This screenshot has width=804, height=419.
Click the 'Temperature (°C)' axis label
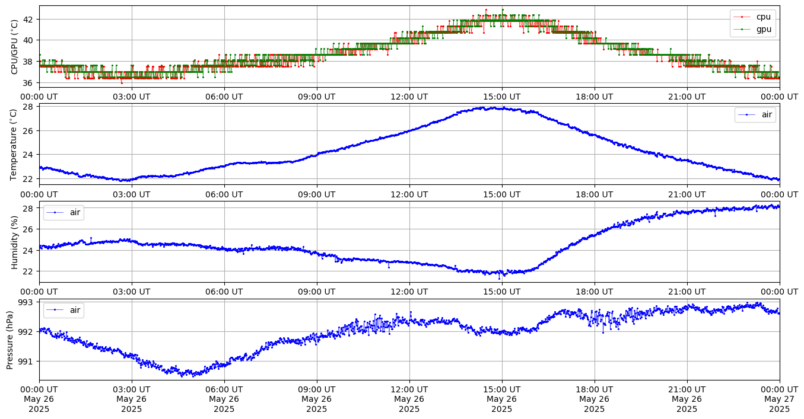(x=15, y=144)
